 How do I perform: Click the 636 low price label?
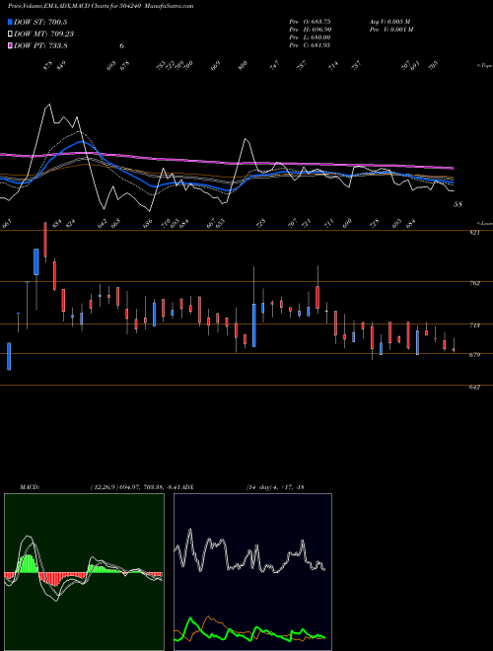(x=147, y=224)
